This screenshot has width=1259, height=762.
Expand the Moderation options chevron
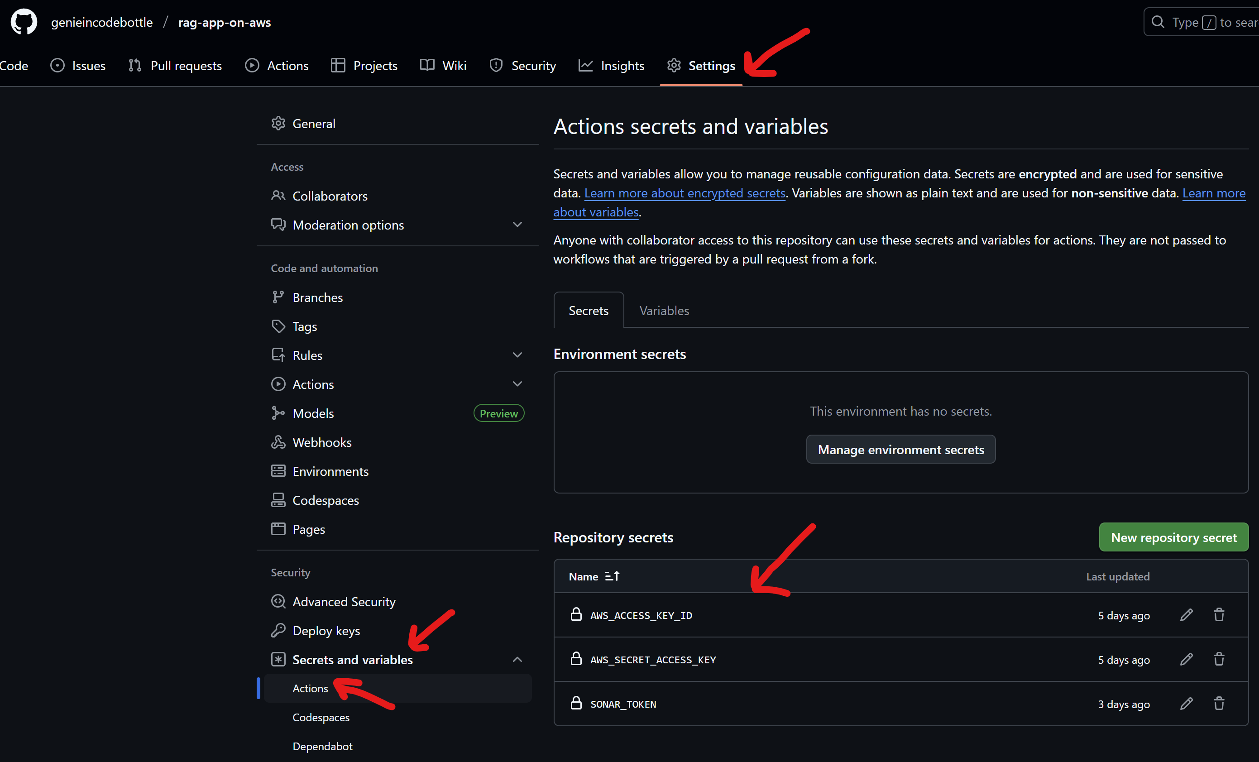pos(517,225)
